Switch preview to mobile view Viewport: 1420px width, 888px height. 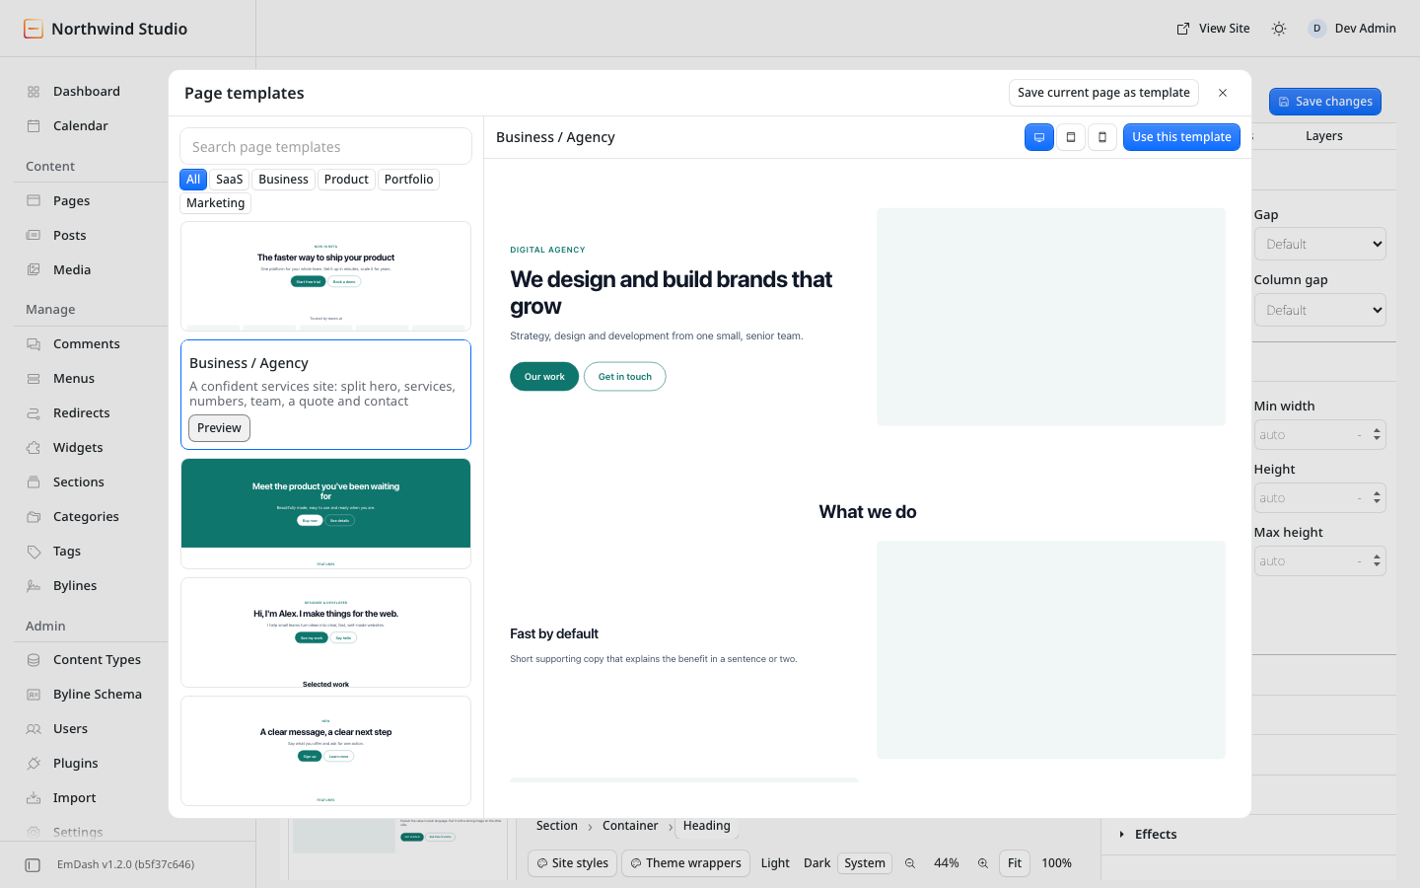click(1102, 137)
